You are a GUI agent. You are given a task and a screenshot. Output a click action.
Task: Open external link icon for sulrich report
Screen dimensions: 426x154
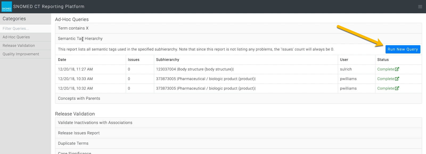point(397,69)
